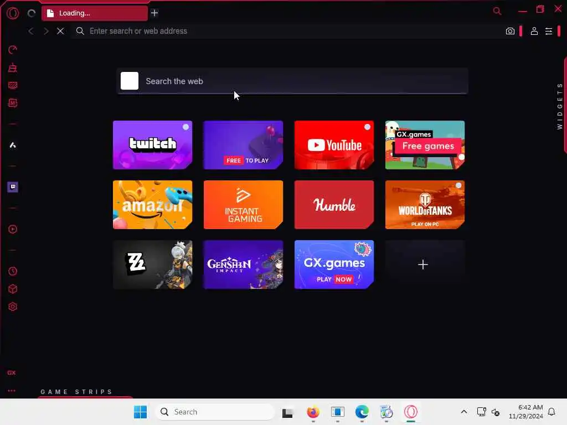Open the GX Mods sidebar icon
Viewport: 567px width, 425px height.
(x=13, y=103)
